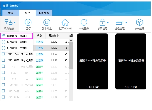
Task: Choose 扫码连接（广域网）menu entry
Action: pyautogui.click(x=16, y=48)
